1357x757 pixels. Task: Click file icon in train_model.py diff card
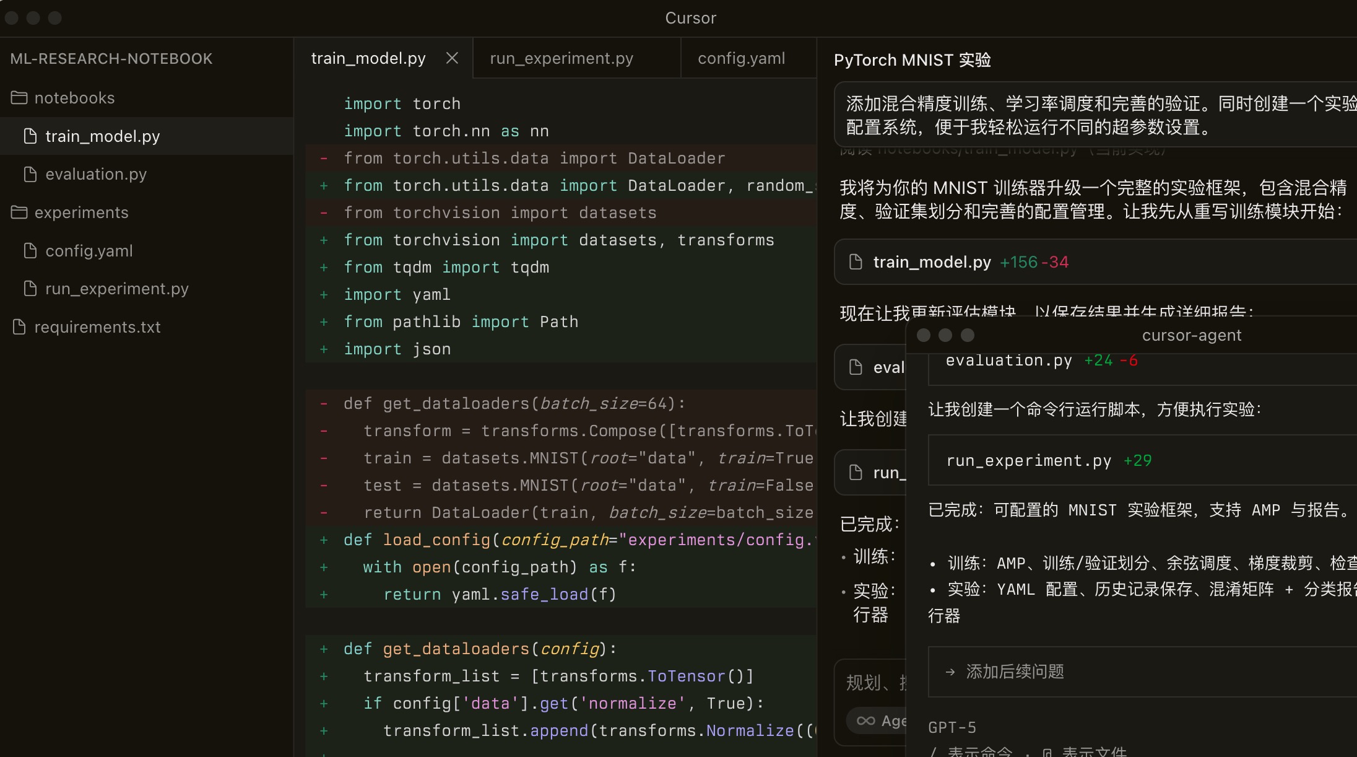tap(856, 262)
